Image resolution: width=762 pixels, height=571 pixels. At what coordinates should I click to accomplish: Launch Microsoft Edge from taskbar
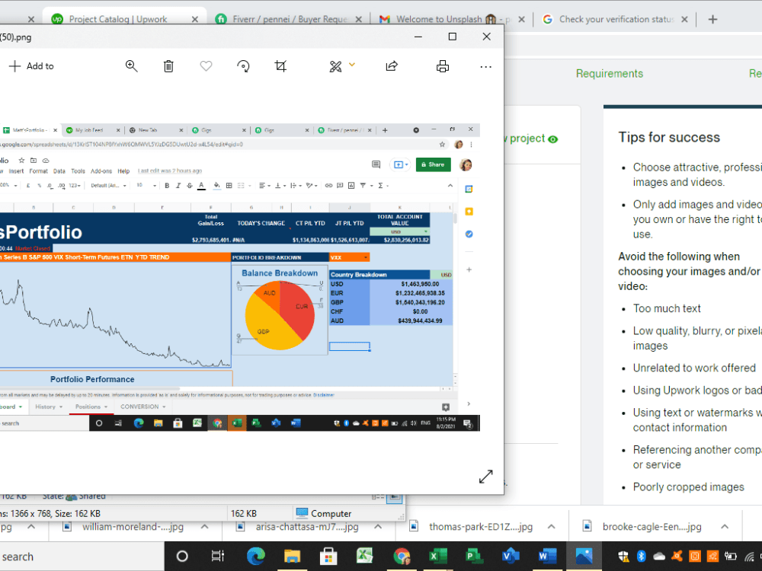[x=255, y=556]
